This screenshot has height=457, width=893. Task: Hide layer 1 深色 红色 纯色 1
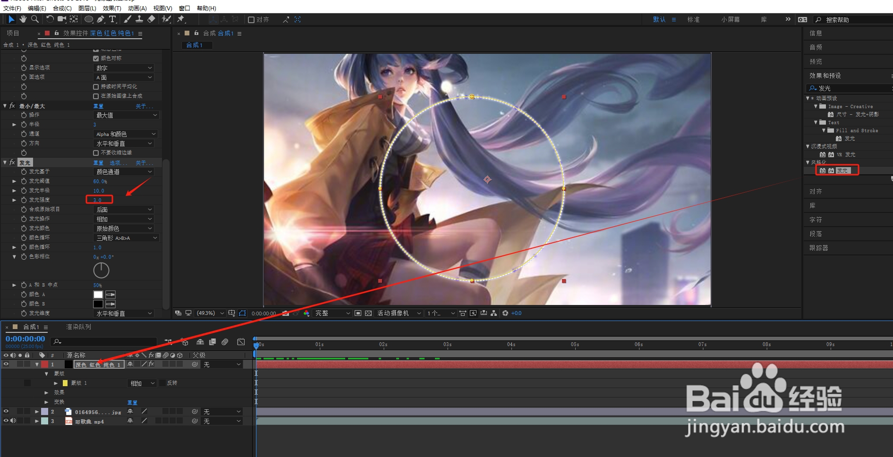point(6,364)
